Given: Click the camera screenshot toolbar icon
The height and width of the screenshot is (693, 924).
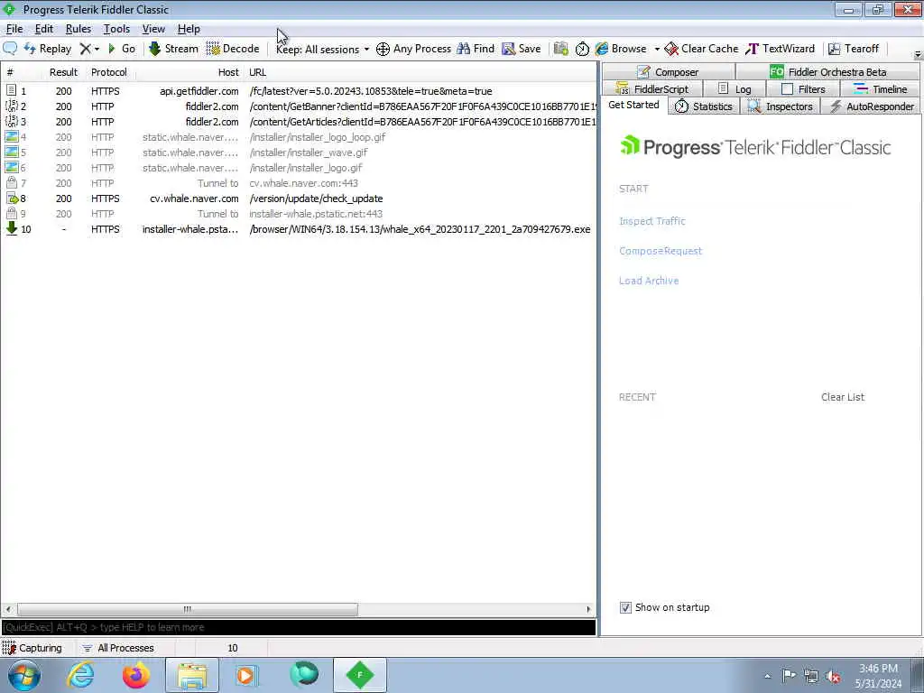Looking at the screenshot, I should click(561, 49).
